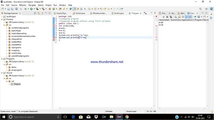Viewport: 214px width, 120px height.
Task: Click the New file toolbar icon
Action: [3, 9]
